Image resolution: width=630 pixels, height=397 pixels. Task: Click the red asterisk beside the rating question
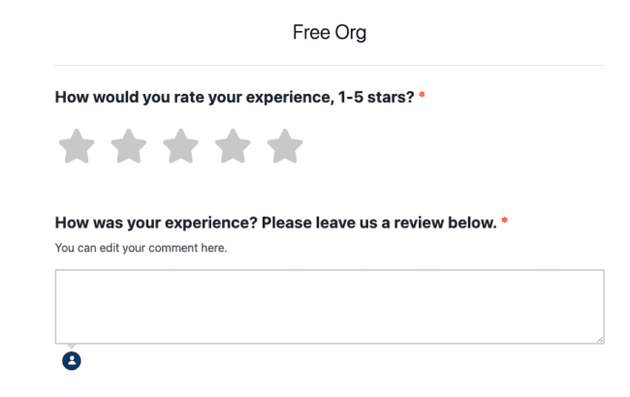coord(423,97)
